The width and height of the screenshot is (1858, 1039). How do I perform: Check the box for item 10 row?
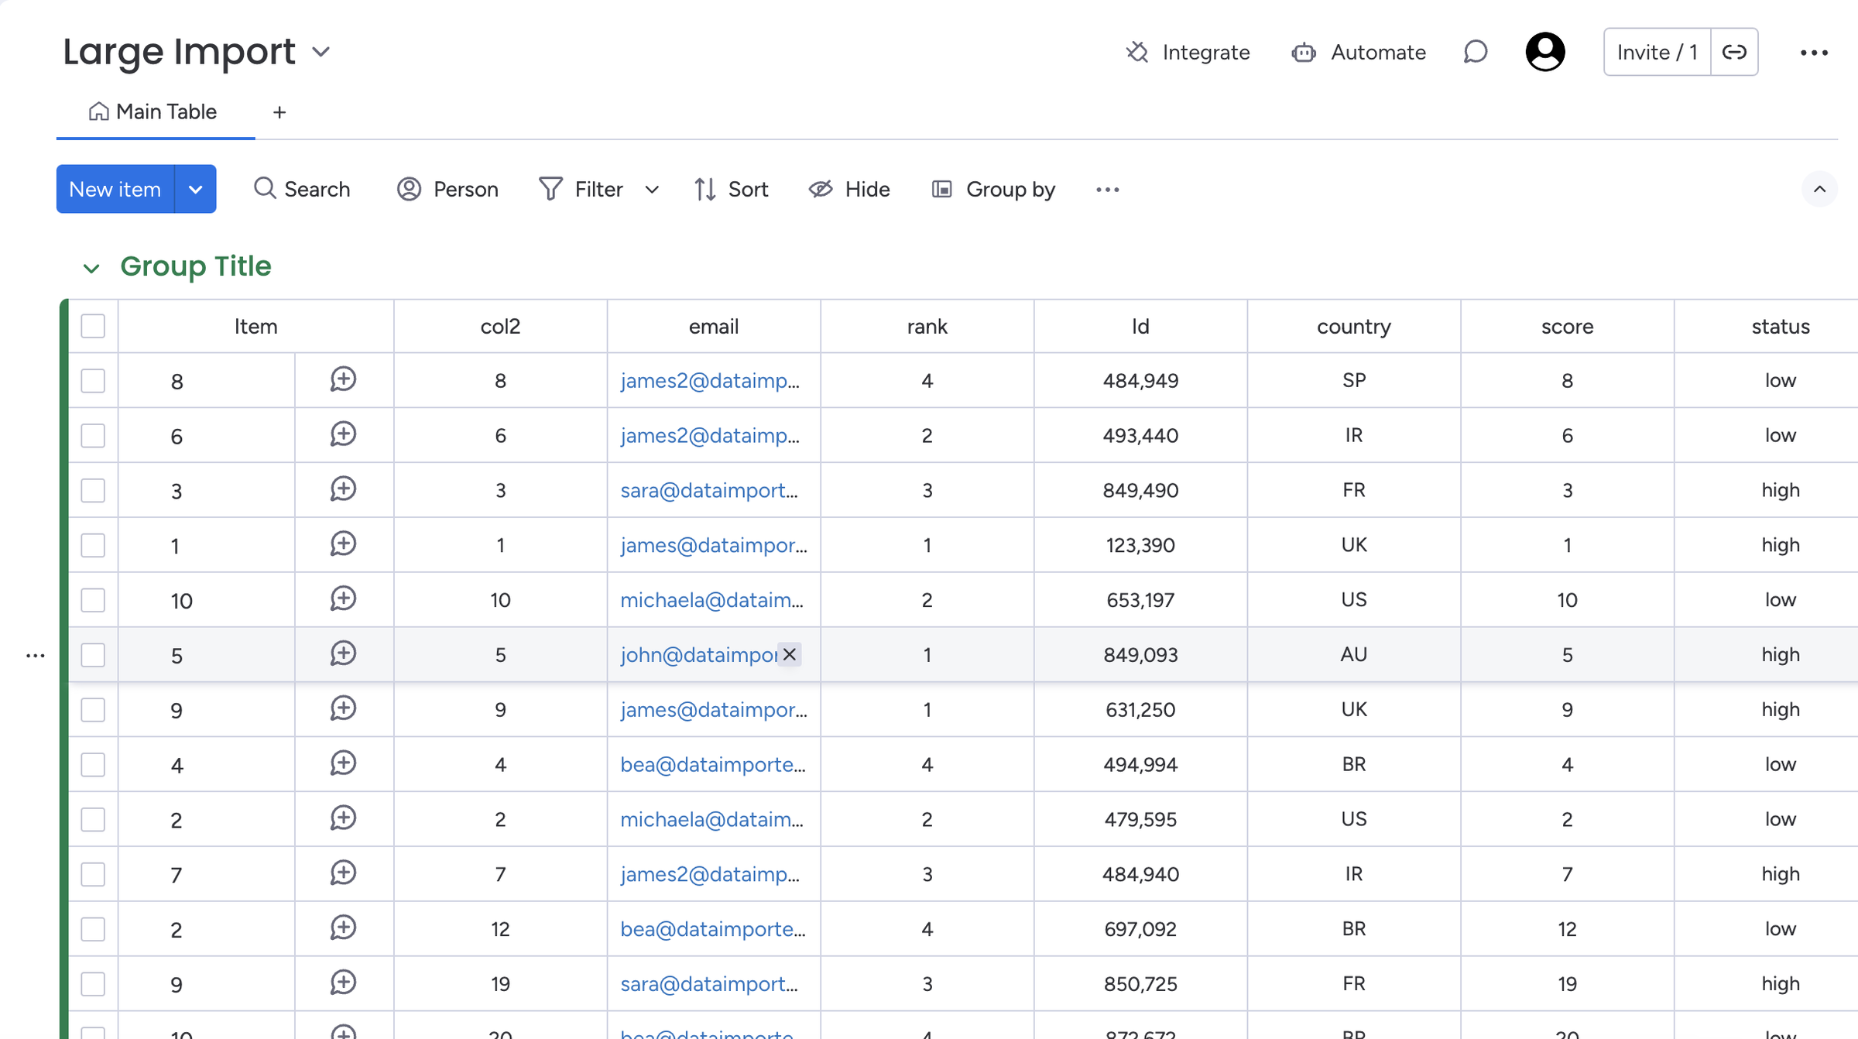(93, 600)
